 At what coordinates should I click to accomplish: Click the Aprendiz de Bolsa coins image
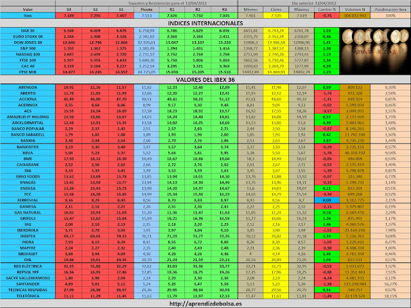(375, 51)
